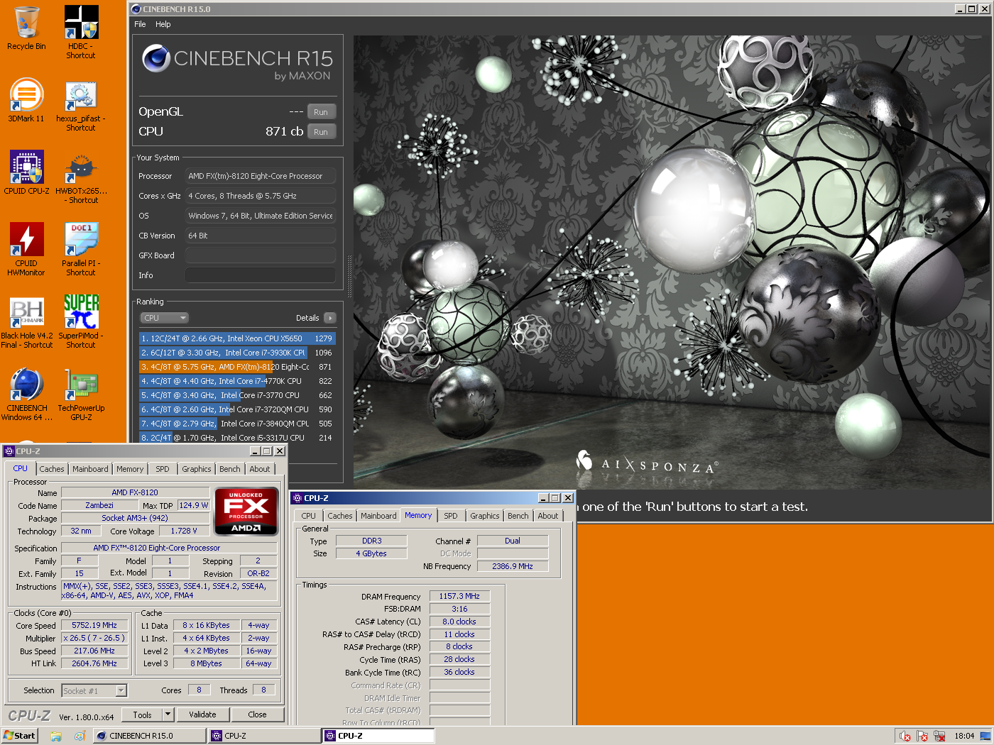The image size is (994, 745).
Task: Select ranking row AMD FX-8120 871
Action: point(237,367)
